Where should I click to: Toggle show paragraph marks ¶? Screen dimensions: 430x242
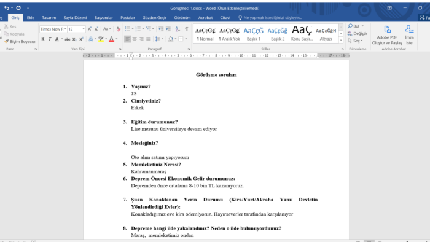[187, 29]
